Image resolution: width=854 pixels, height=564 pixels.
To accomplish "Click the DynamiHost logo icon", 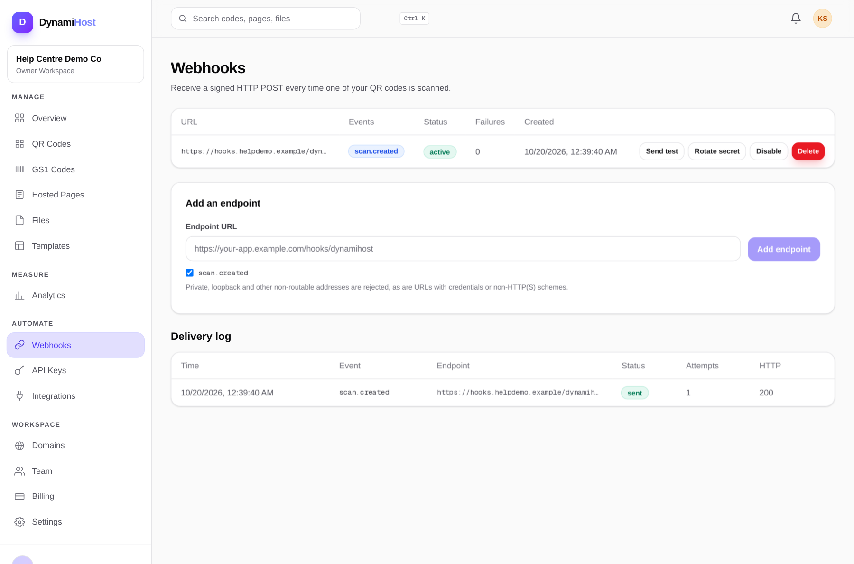I will 22,22.
